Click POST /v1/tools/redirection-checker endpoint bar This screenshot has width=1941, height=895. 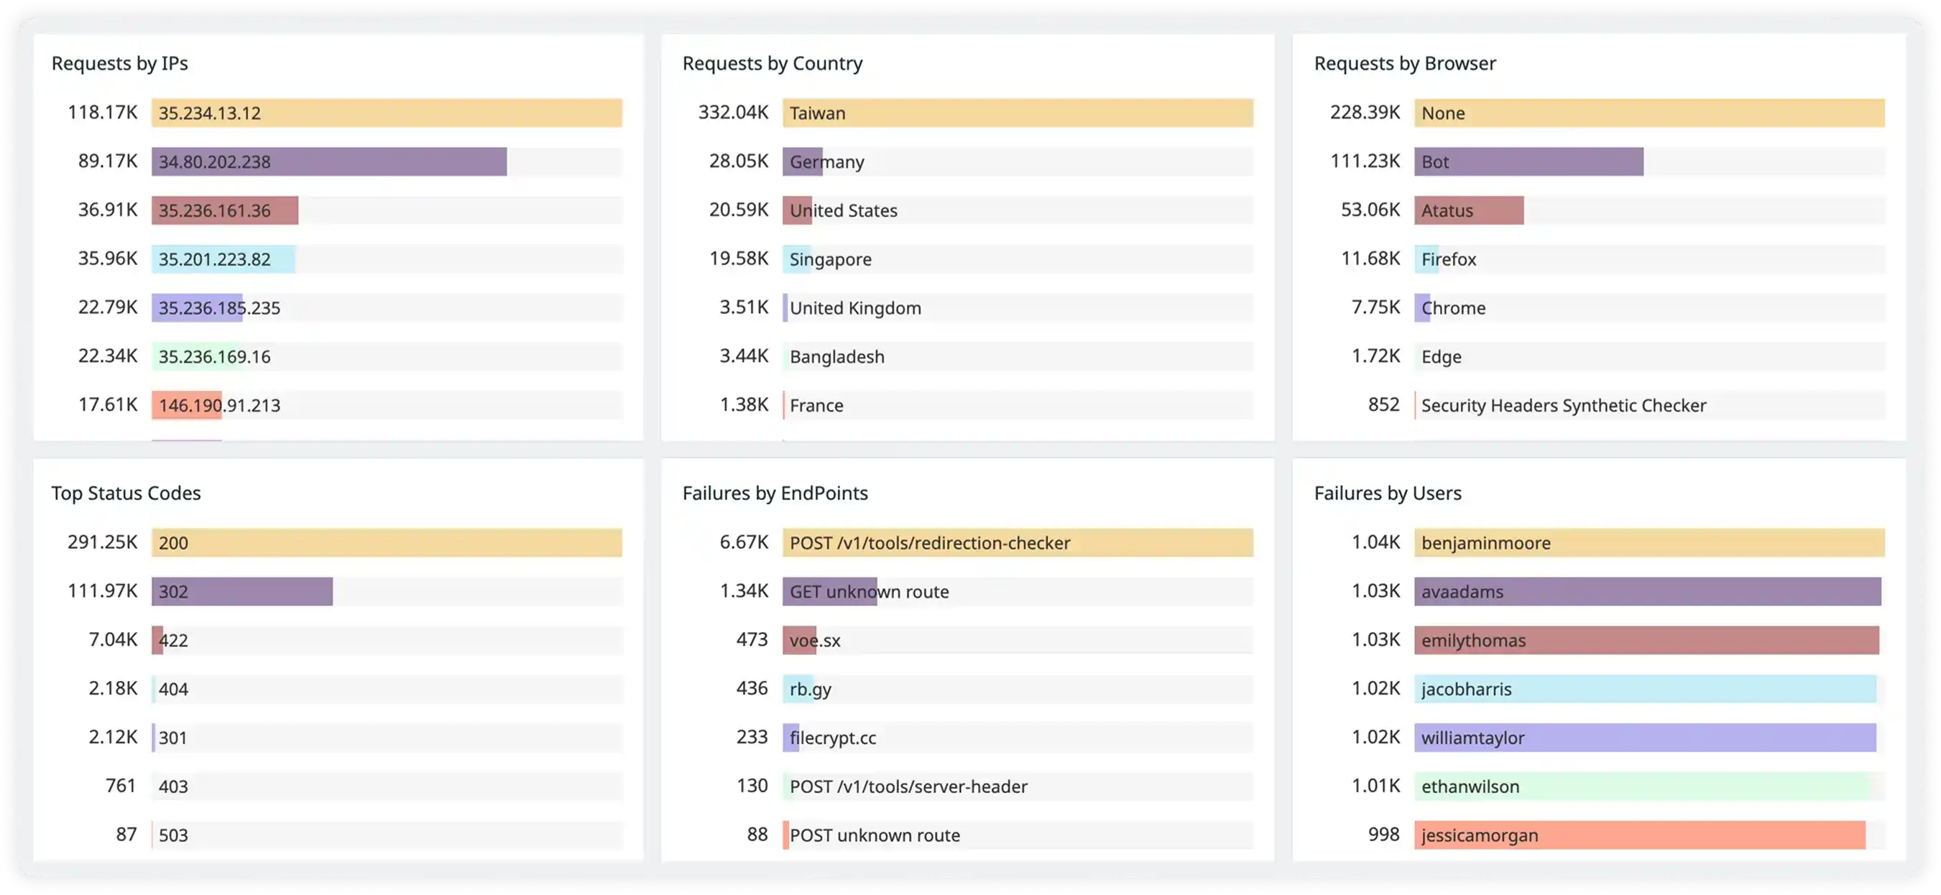1018,543
